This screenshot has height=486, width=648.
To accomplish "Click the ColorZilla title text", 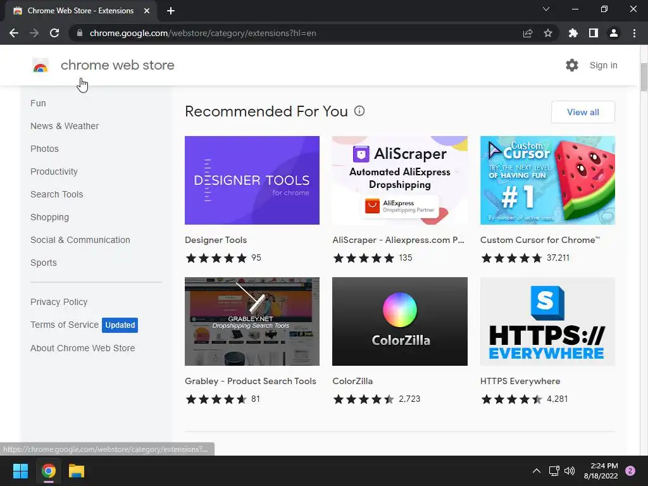I will point(352,381).
